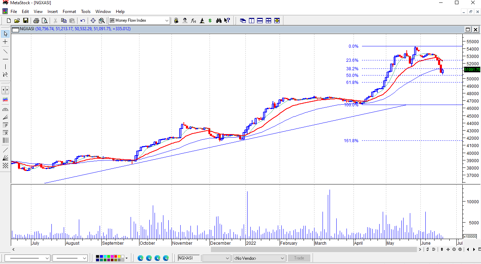Click the zoom out minus circle icon
This screenshot has height=264, width=481.
click(x=454, y=249)
